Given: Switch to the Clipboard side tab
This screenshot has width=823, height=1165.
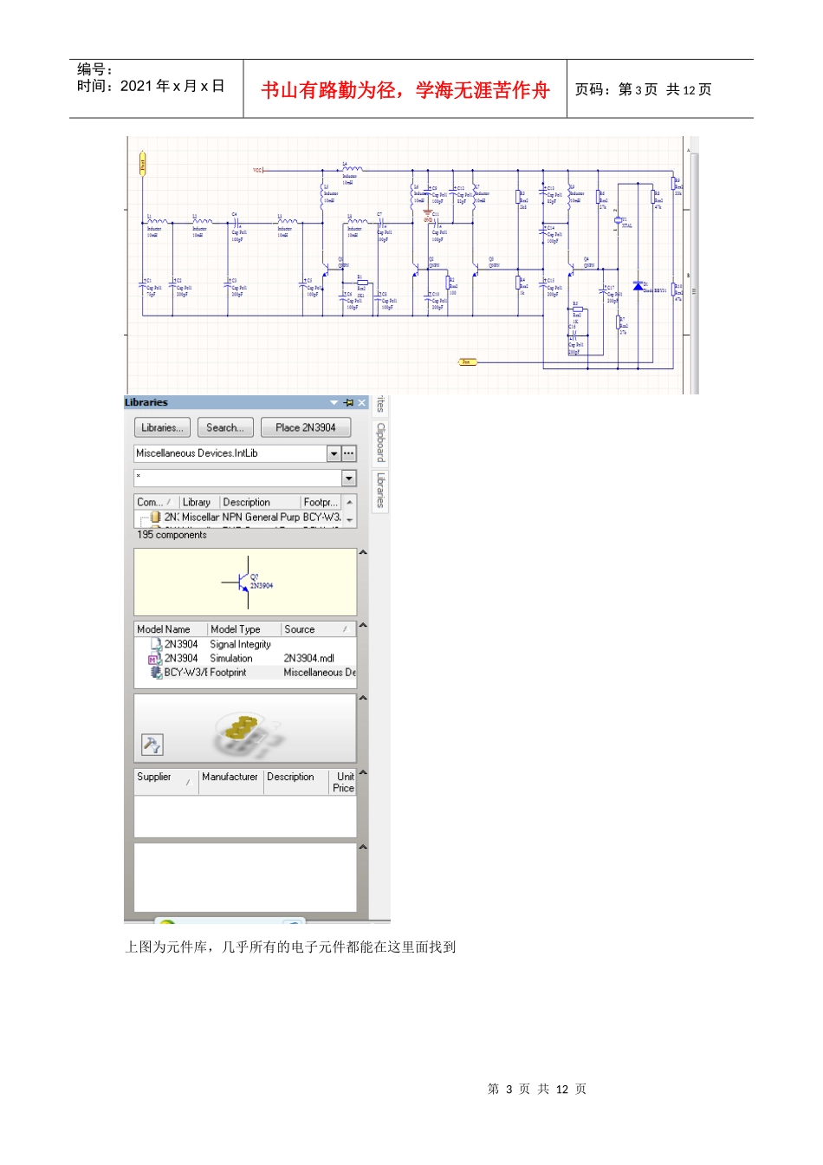Looking at the screenshot, I should pyautogui.click(x=380, y=442).
